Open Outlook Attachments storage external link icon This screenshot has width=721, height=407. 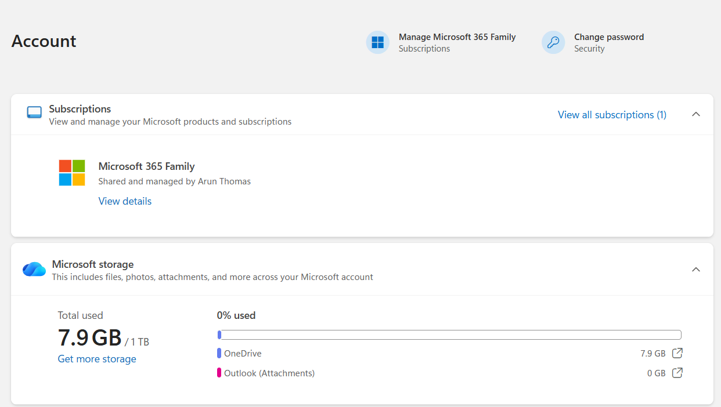(677, 373)
